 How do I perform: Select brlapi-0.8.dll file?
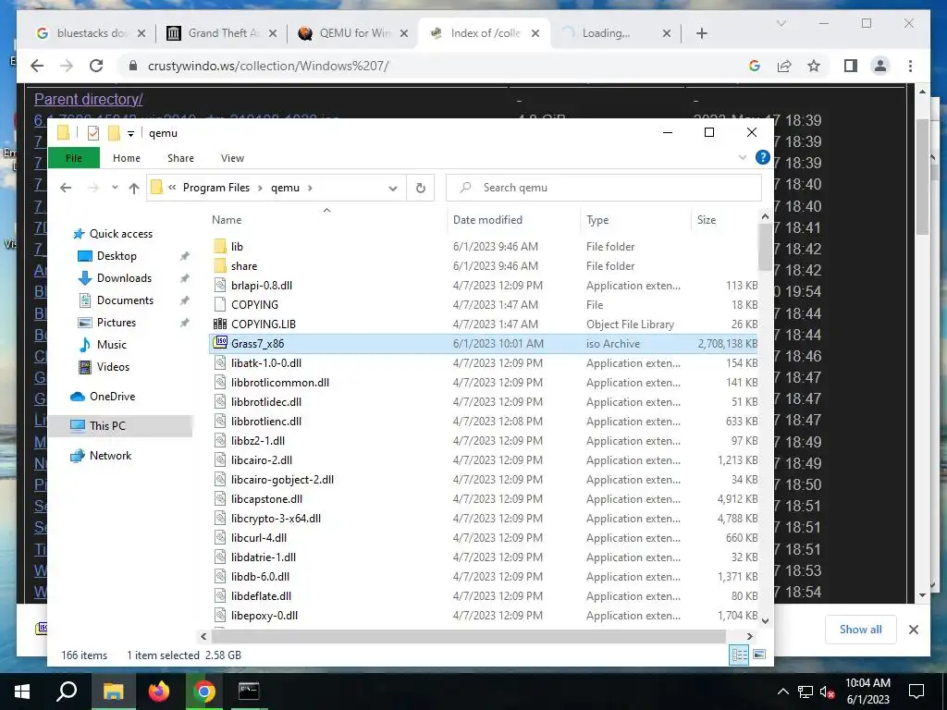point(262,285)
